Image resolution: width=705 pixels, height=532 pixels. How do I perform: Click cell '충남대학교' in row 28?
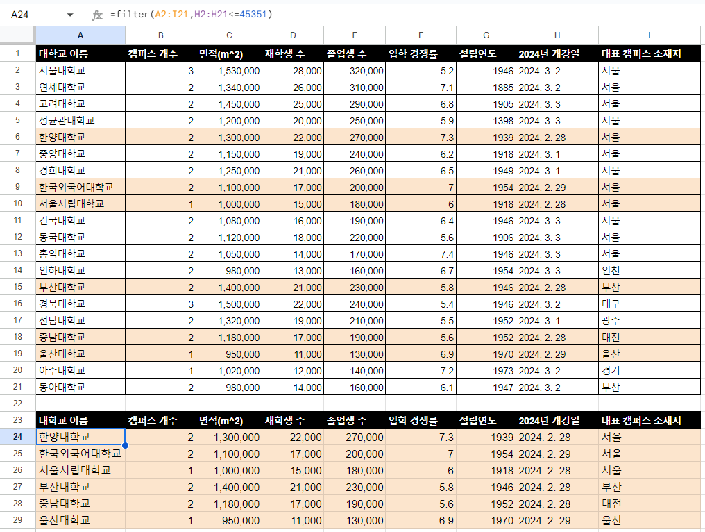click(80, 504)
